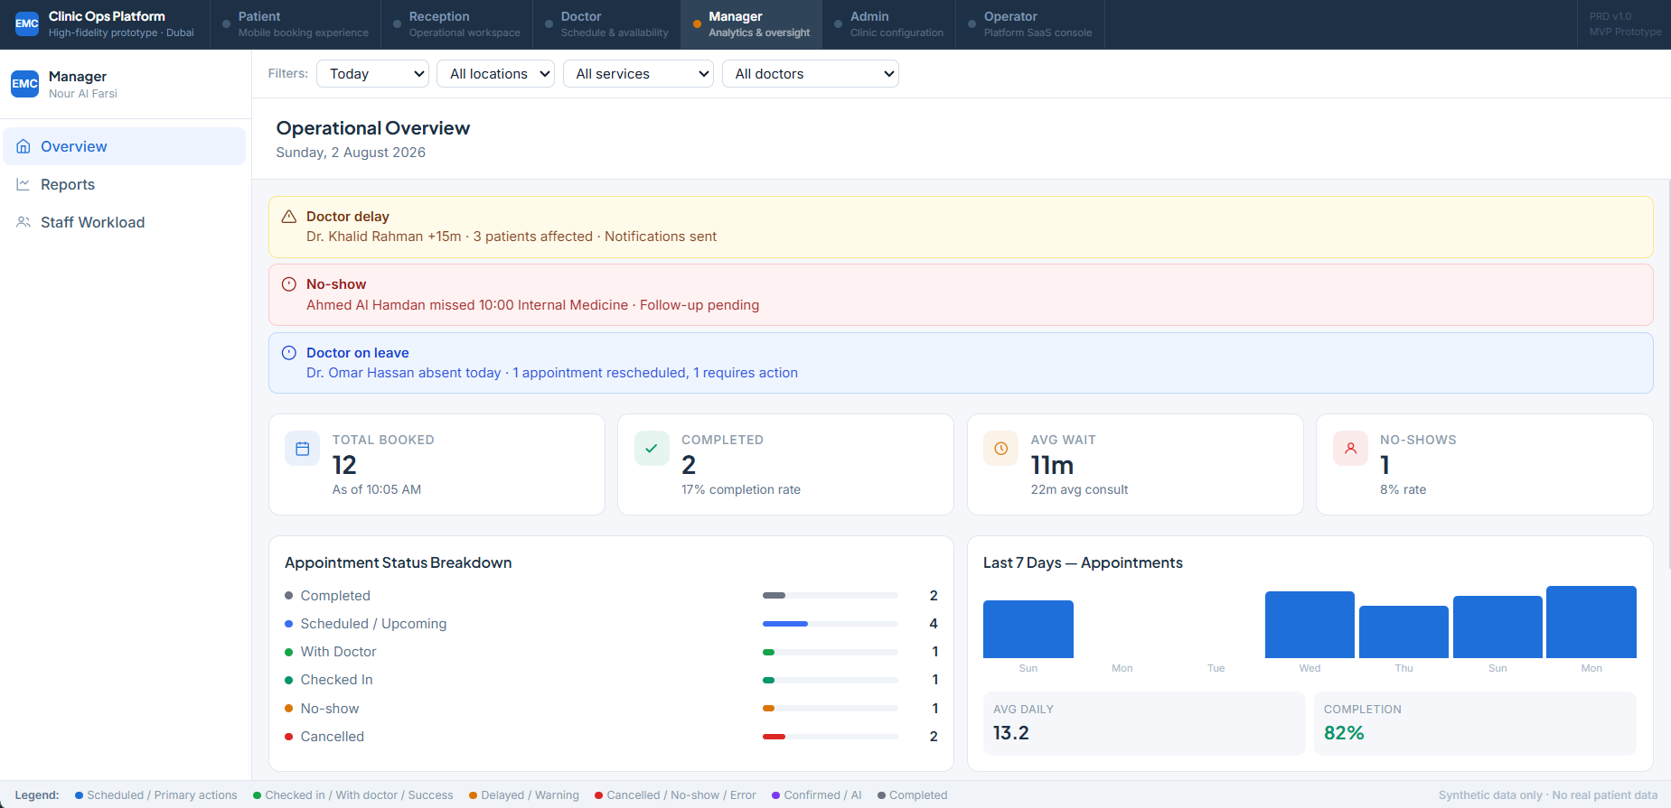
Task: Click the EMC logo in top bar
Action: (27, 23)
